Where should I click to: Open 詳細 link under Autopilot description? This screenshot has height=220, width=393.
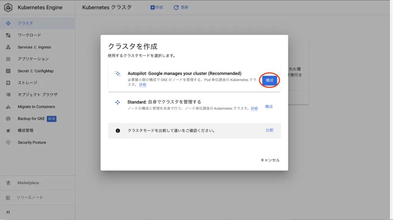click(143, 85)
